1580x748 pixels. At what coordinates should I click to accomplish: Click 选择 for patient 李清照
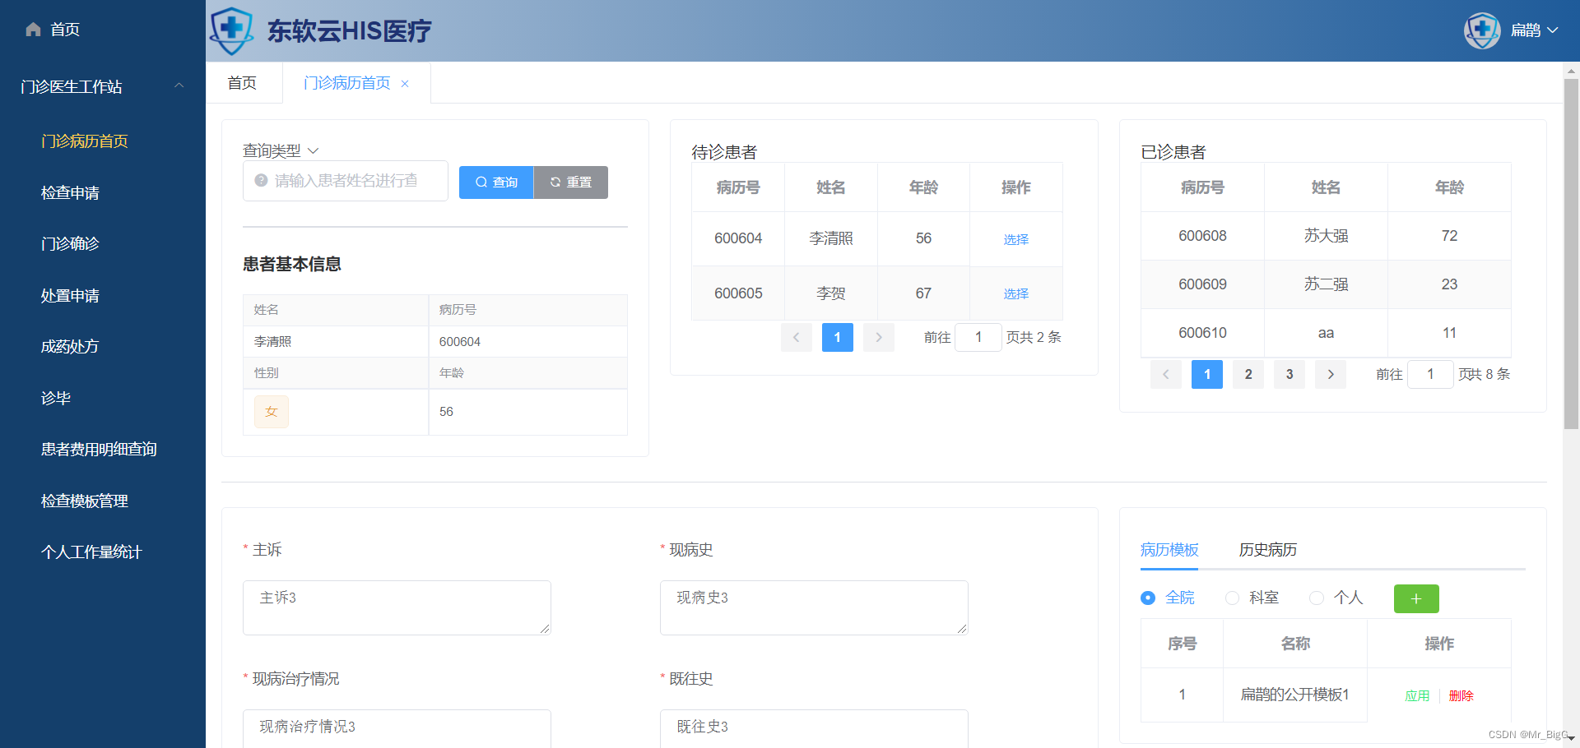[1016, 239]
